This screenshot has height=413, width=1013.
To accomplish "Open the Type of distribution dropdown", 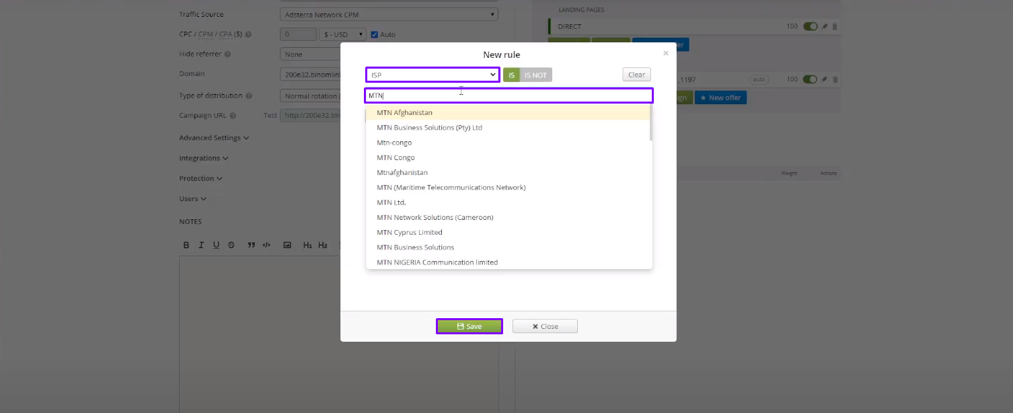I will pyautogui.click(x=310, y=96).
